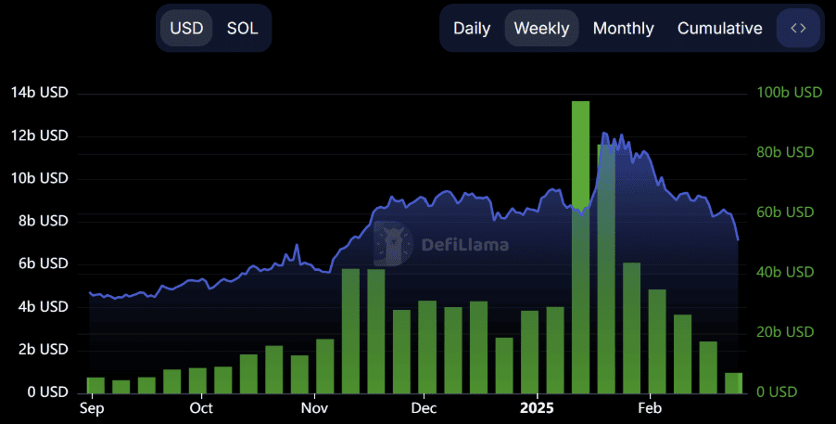Click the embed code icon
The image size is (836, 424).
point(798,28)
